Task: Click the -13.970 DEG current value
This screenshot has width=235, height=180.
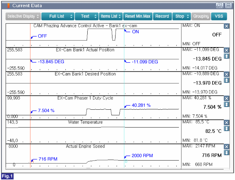Action: tap(207, 83)
